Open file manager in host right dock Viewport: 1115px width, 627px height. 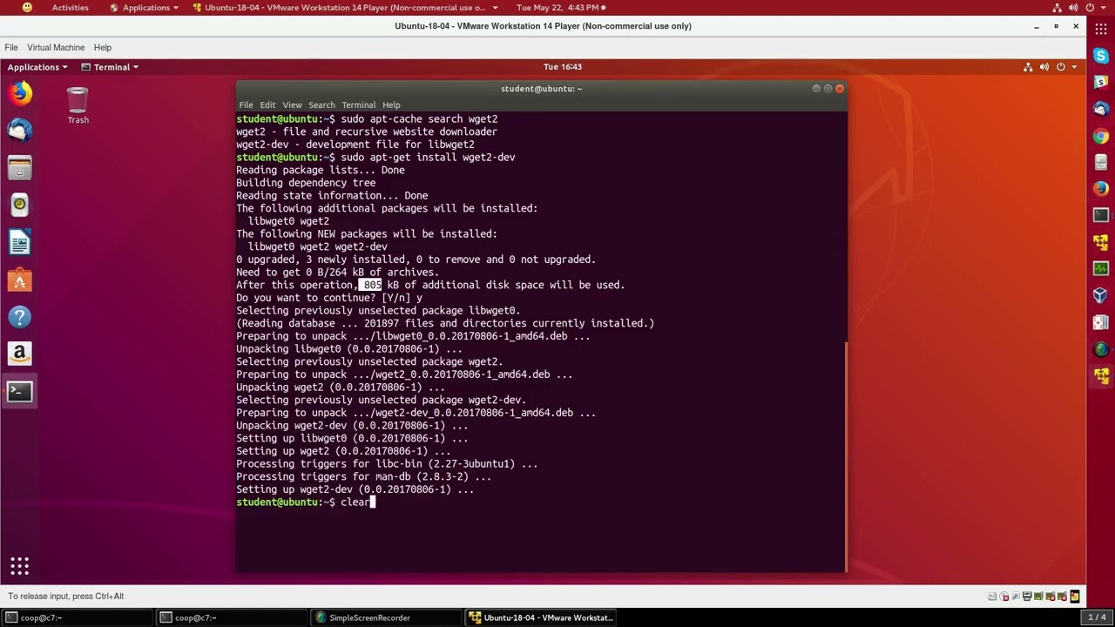[x=1101, y=162]
